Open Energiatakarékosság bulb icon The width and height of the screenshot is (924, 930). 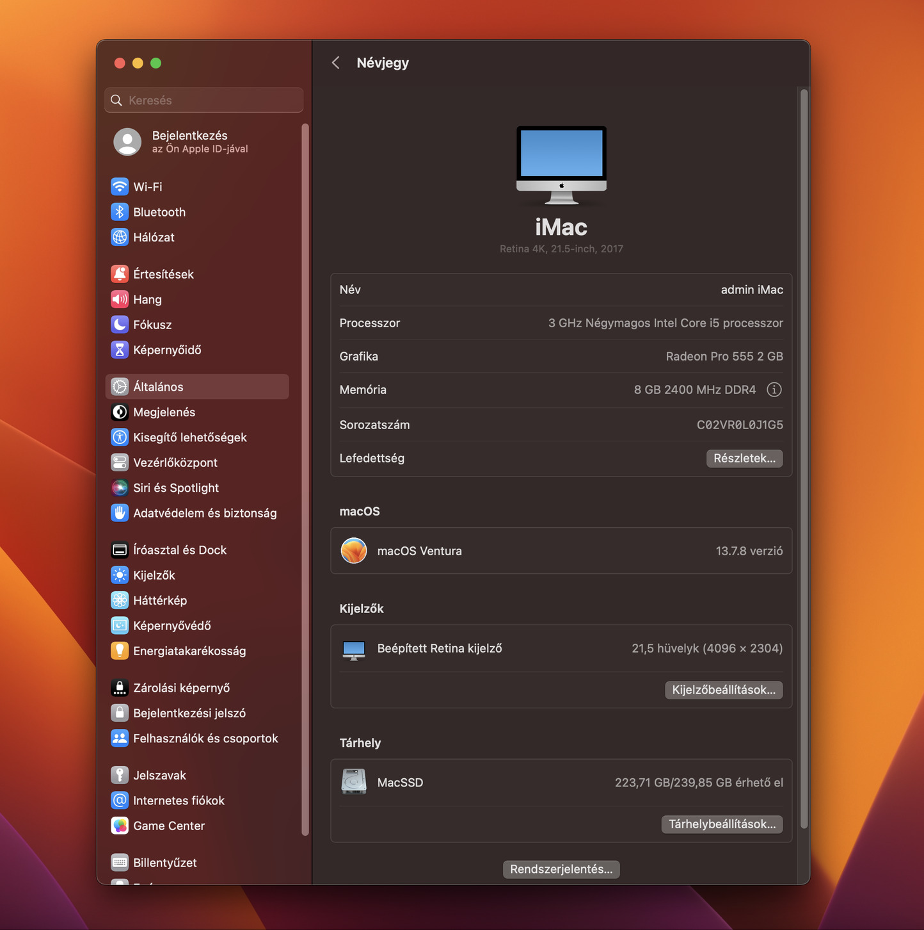[x=120, y=651]
